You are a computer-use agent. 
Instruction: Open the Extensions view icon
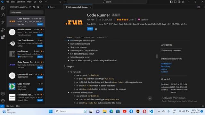point(3,37)
